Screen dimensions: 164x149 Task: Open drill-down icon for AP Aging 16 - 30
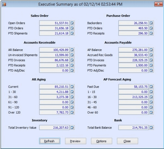[x=151, y=97]
